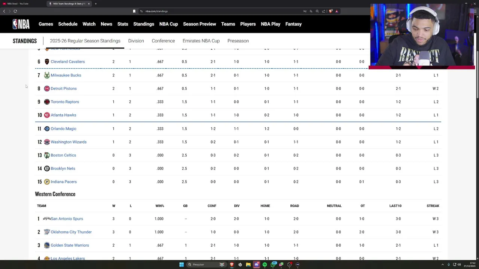Open Spotify from the taskbar

point(265,265)
